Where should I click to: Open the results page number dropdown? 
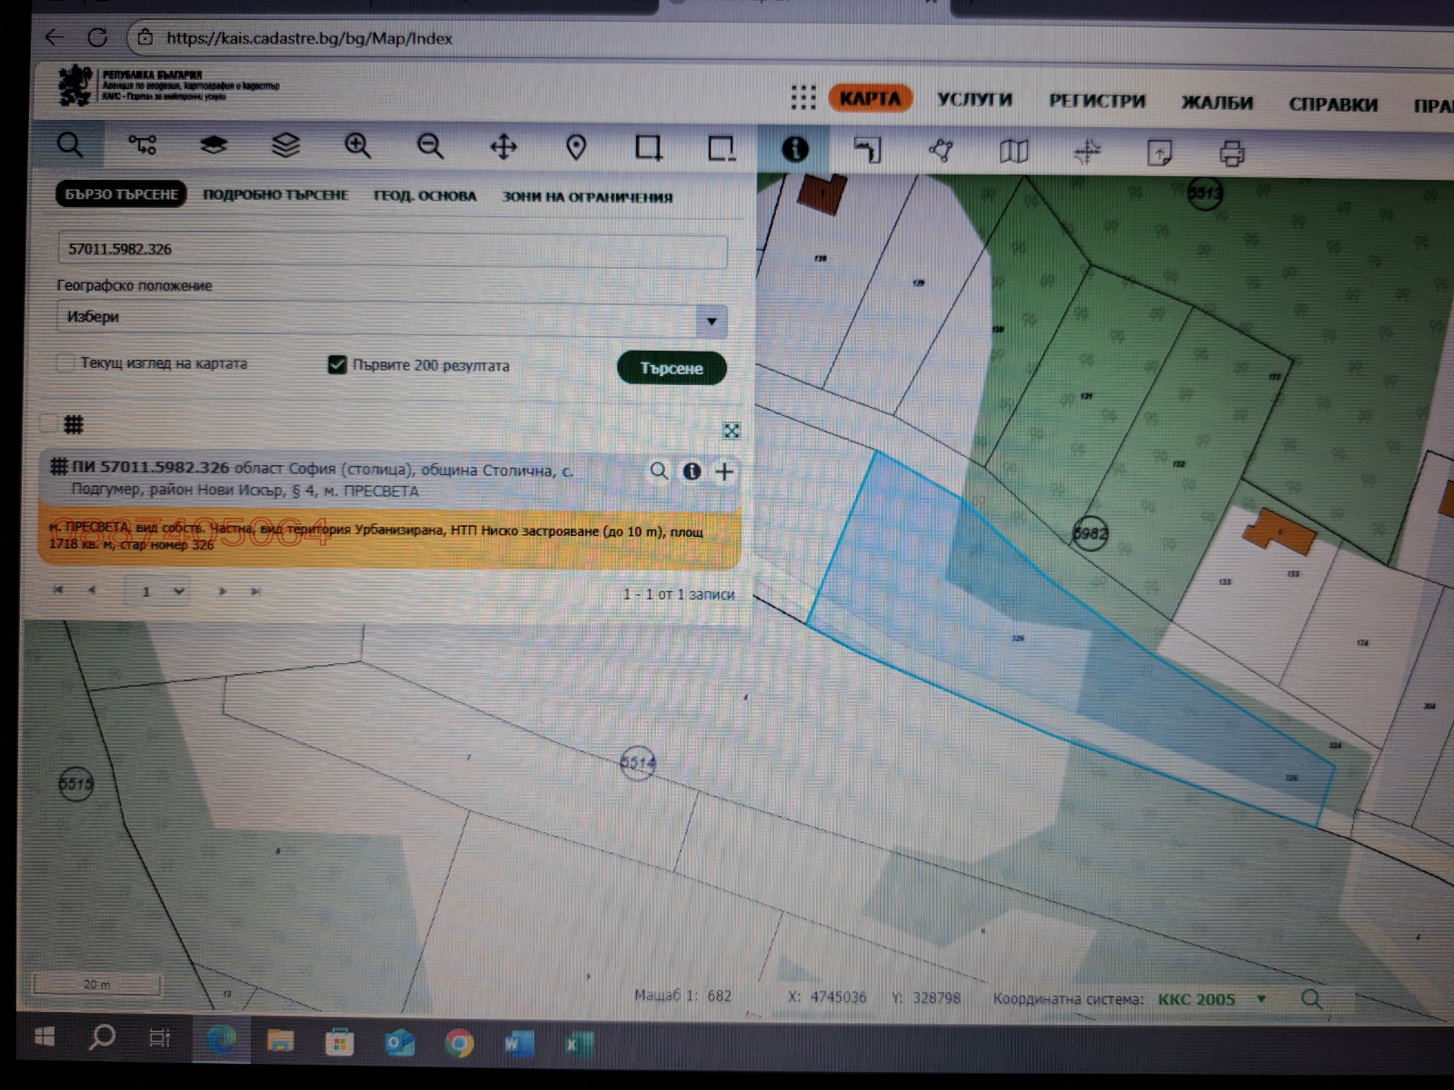coord(179,591)
